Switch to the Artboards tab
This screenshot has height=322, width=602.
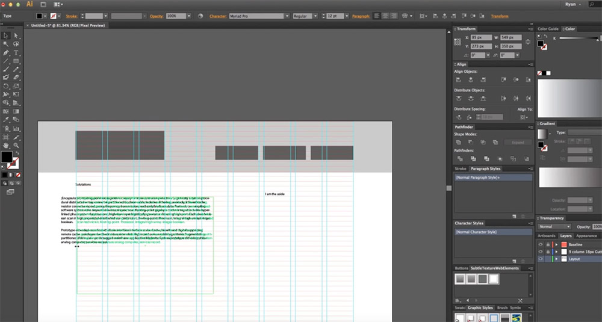(547, 236)
